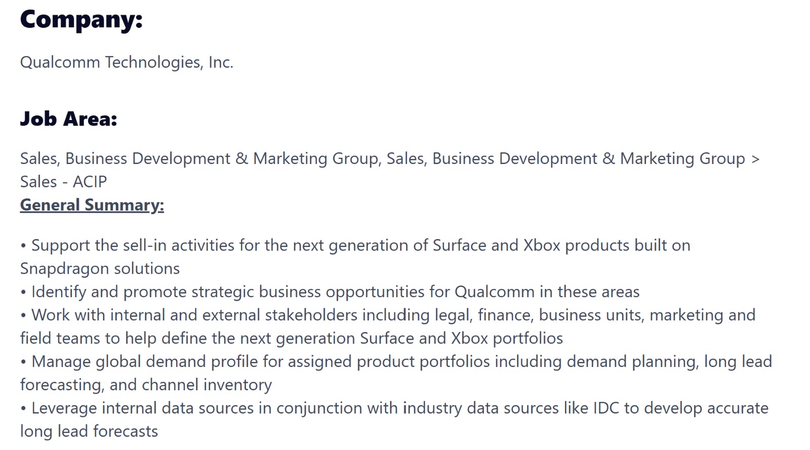Click the "Job Area:" heading

coord(68,119)
